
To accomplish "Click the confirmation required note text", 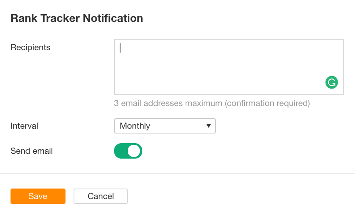I will [267, 103].
